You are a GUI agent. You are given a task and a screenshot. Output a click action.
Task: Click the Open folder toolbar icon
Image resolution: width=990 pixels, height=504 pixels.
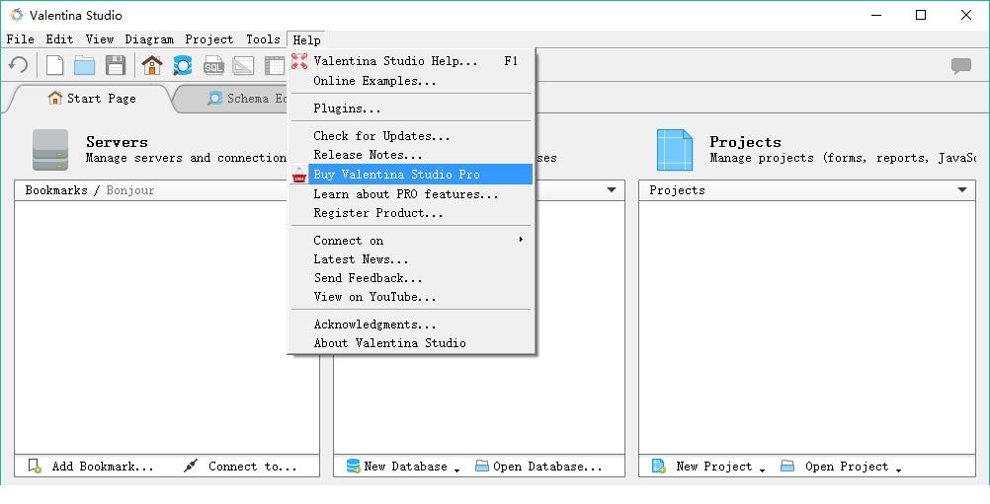point(85,66)
